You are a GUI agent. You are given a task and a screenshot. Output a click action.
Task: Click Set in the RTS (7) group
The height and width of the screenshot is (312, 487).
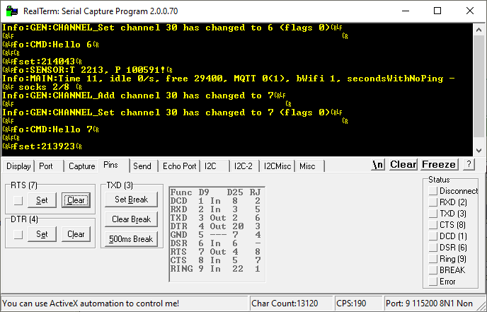pyautogui.click(x=42, y=200)
